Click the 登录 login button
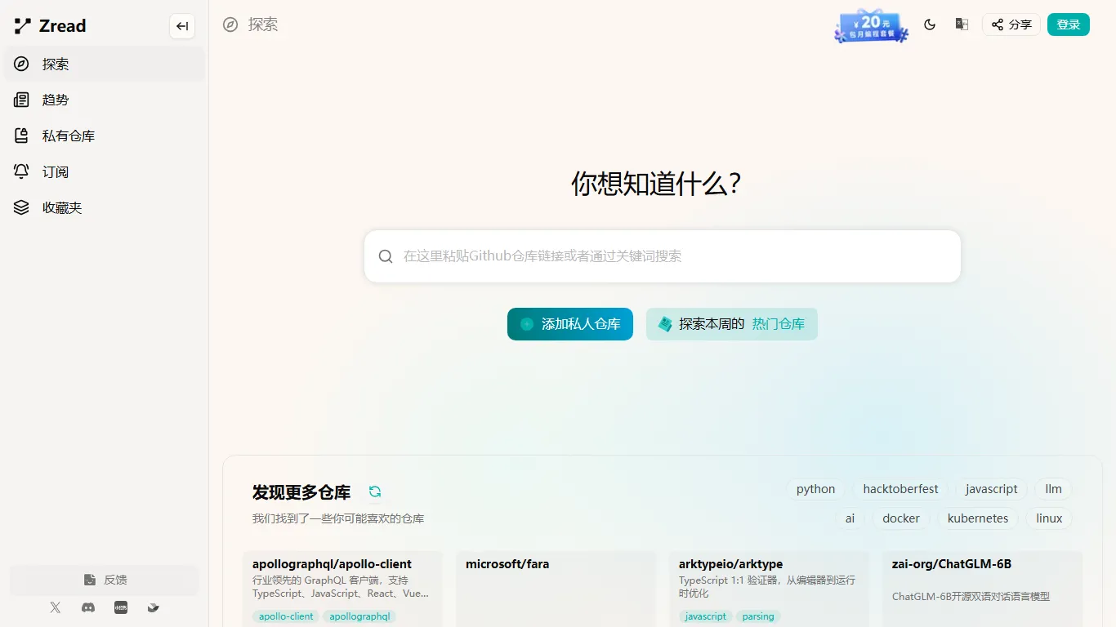 coord(1068,24)
